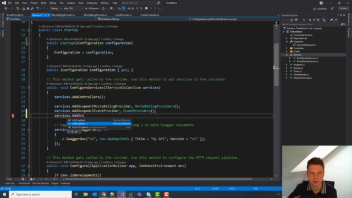
Task: Open launchSettings.json in Solution Explorer
Action: 306,45
